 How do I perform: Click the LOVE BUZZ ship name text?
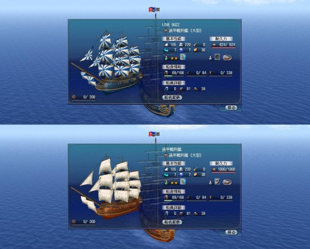tap(171, 25)
